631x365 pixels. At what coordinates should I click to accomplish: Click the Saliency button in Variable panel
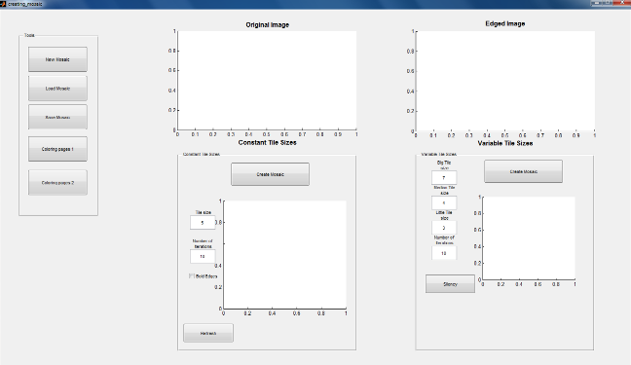point(450,284)
